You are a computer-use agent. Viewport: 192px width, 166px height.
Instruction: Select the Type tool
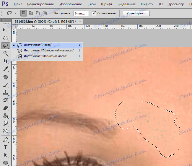(x=5, y=147)
